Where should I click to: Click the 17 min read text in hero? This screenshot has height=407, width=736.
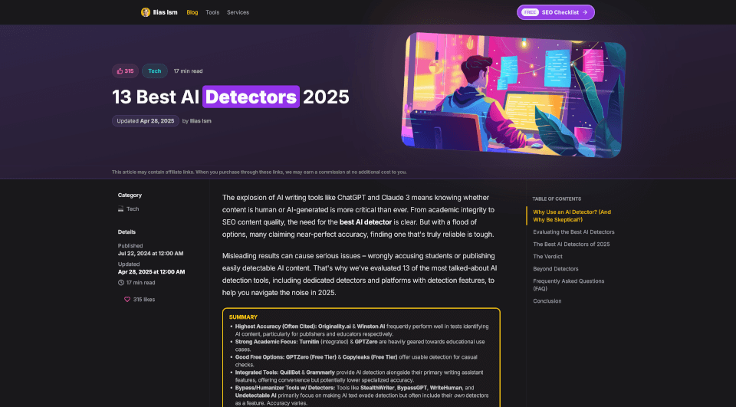(x=189, y=71)
